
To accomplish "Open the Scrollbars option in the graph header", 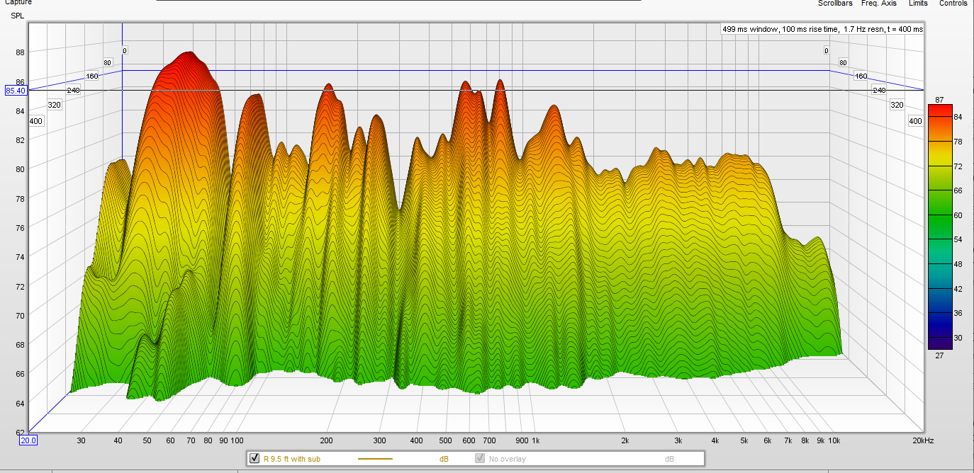I will (835, 4).
